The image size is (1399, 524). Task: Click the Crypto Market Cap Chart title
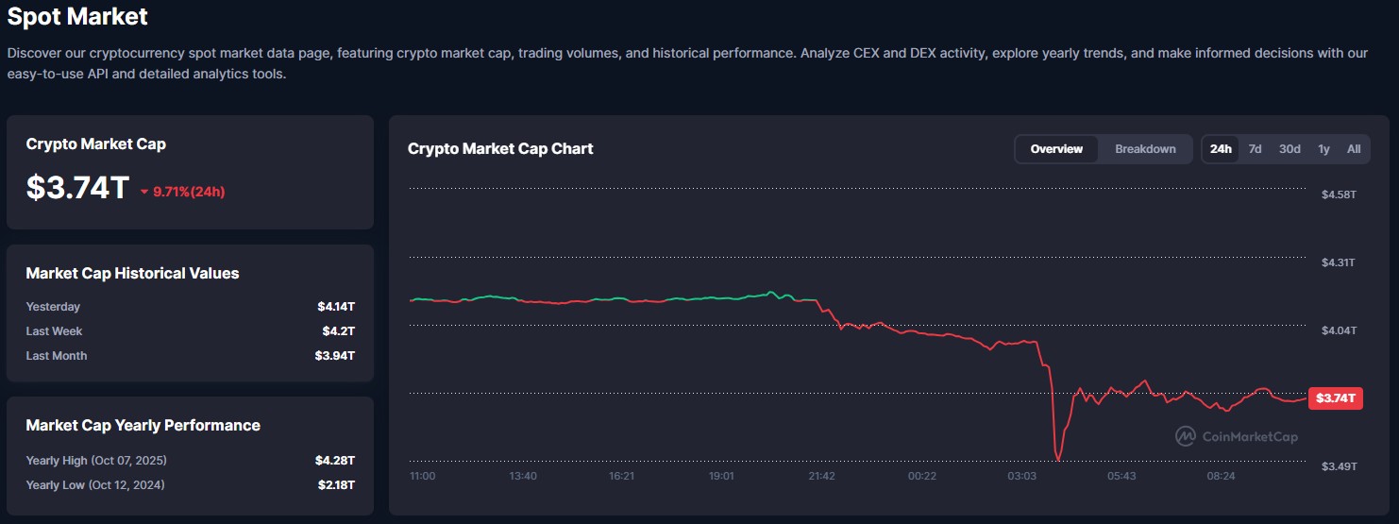pos(500,149)
